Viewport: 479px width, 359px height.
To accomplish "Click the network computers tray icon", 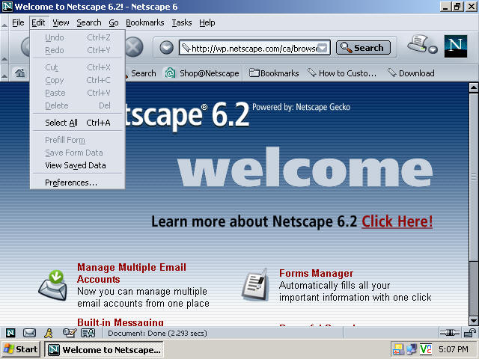I will coord(412,349).
